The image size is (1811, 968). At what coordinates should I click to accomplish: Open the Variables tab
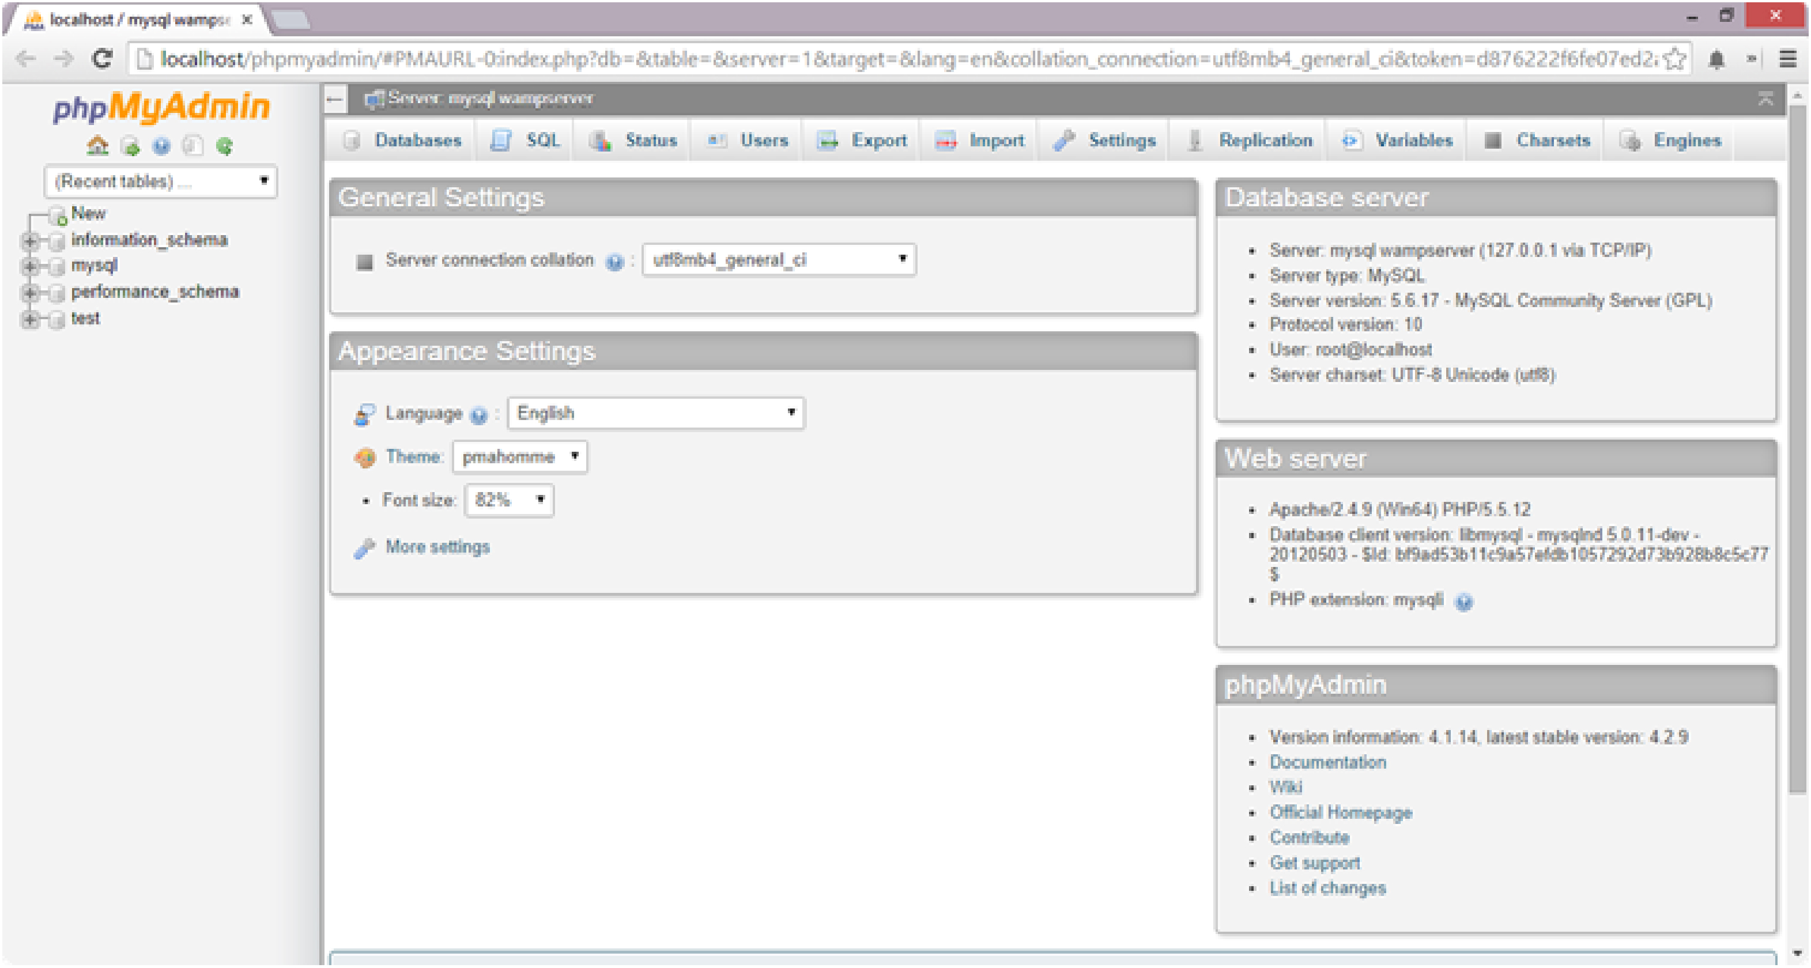(x=1397, y=141)
